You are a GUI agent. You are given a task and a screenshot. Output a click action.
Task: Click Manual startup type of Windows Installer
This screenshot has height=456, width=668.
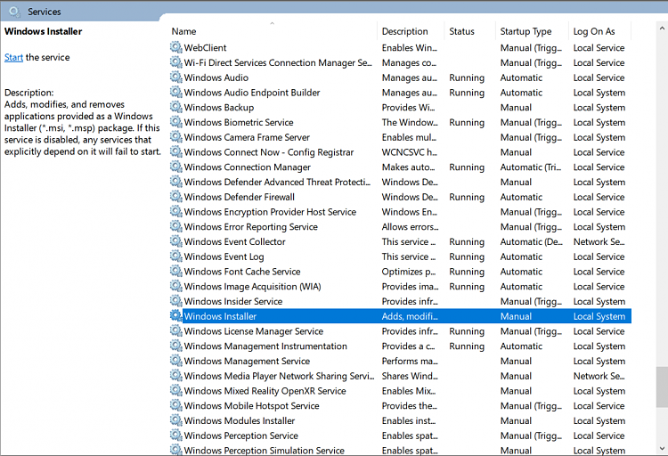(x=516, y=316)
